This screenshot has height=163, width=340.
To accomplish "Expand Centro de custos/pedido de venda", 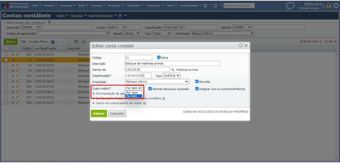I will (118, 103).
